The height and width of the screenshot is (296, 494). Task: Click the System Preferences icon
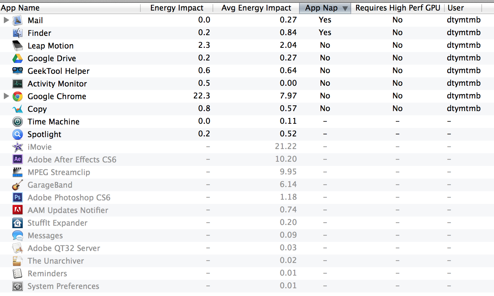(x=18, y=286)
